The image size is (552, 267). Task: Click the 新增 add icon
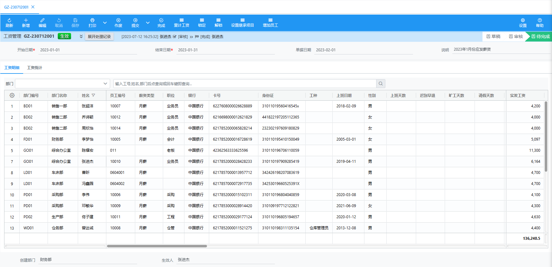pos(26,20)
